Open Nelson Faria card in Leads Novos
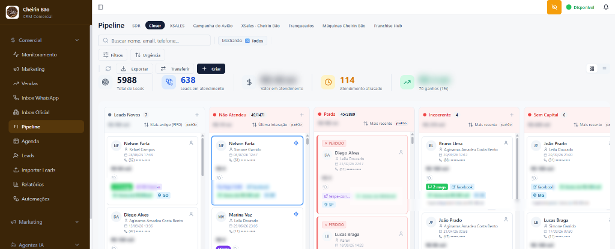This screenshot has width=615, height=249. coord(152,170)
